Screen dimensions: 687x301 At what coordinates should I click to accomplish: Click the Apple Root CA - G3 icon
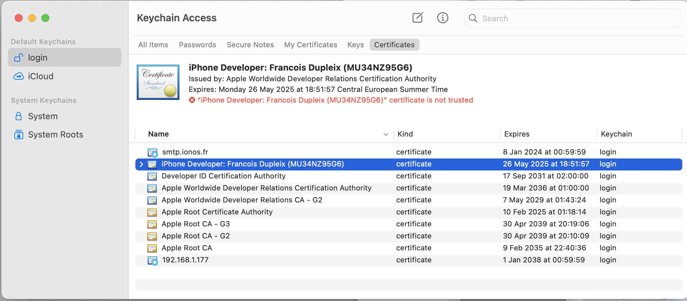(152, 224)
